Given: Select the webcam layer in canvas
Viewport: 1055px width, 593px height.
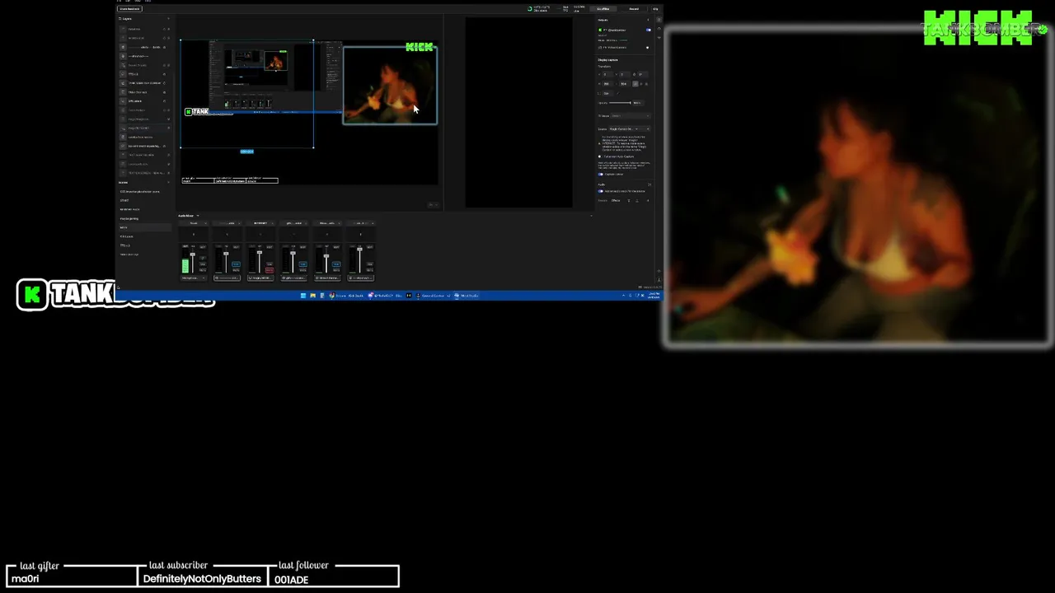Looking at the screenshot, I should pos(390,86).
